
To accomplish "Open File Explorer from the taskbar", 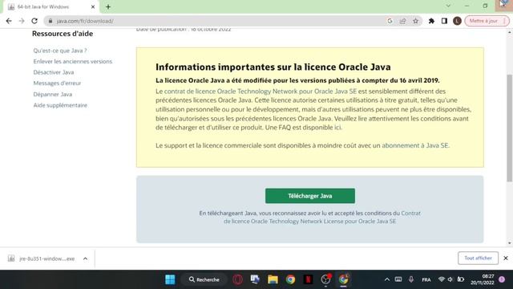I will pyautogui.click(x=273, y=279).
